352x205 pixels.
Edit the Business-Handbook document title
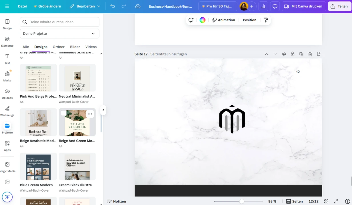click(x=170, y=6)
